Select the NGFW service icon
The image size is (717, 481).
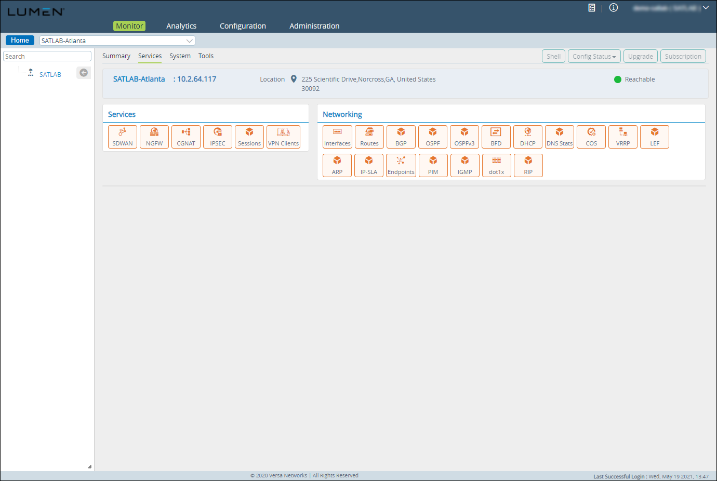154,137
